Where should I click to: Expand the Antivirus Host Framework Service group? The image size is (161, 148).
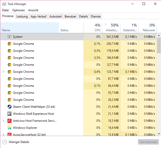(x=3, y=121)
